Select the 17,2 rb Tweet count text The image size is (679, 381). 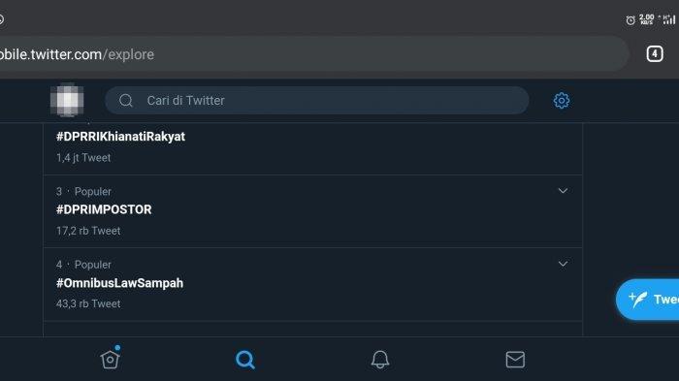coord(88,231)
